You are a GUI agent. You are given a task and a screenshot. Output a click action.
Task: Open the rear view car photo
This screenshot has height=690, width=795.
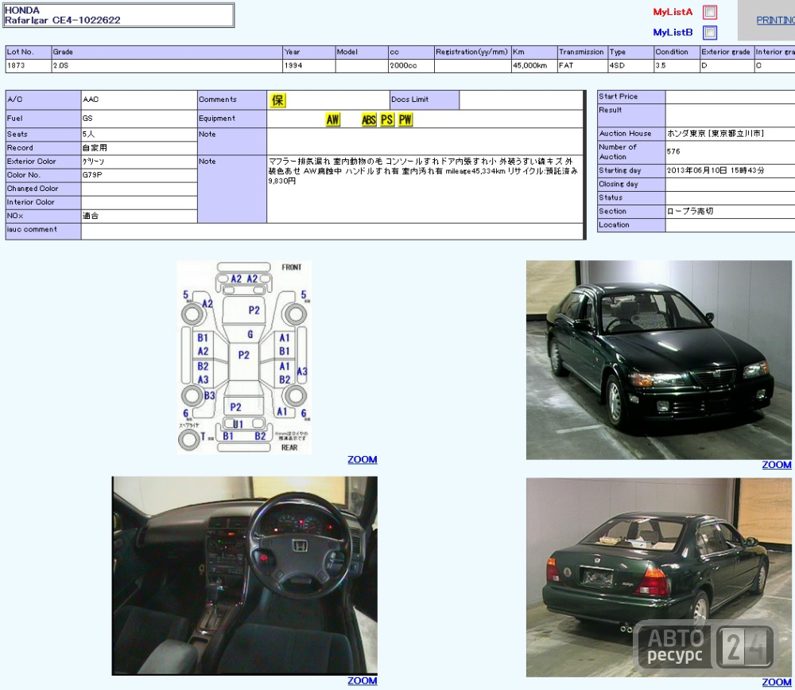click(658, 577)
